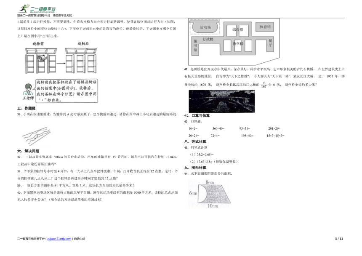Click the "体育馆" building on the school map

pos(265,27)
